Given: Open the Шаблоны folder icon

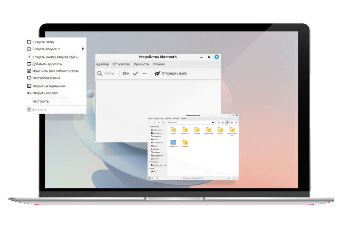Looking at the screenshot, I should (185, 142).
